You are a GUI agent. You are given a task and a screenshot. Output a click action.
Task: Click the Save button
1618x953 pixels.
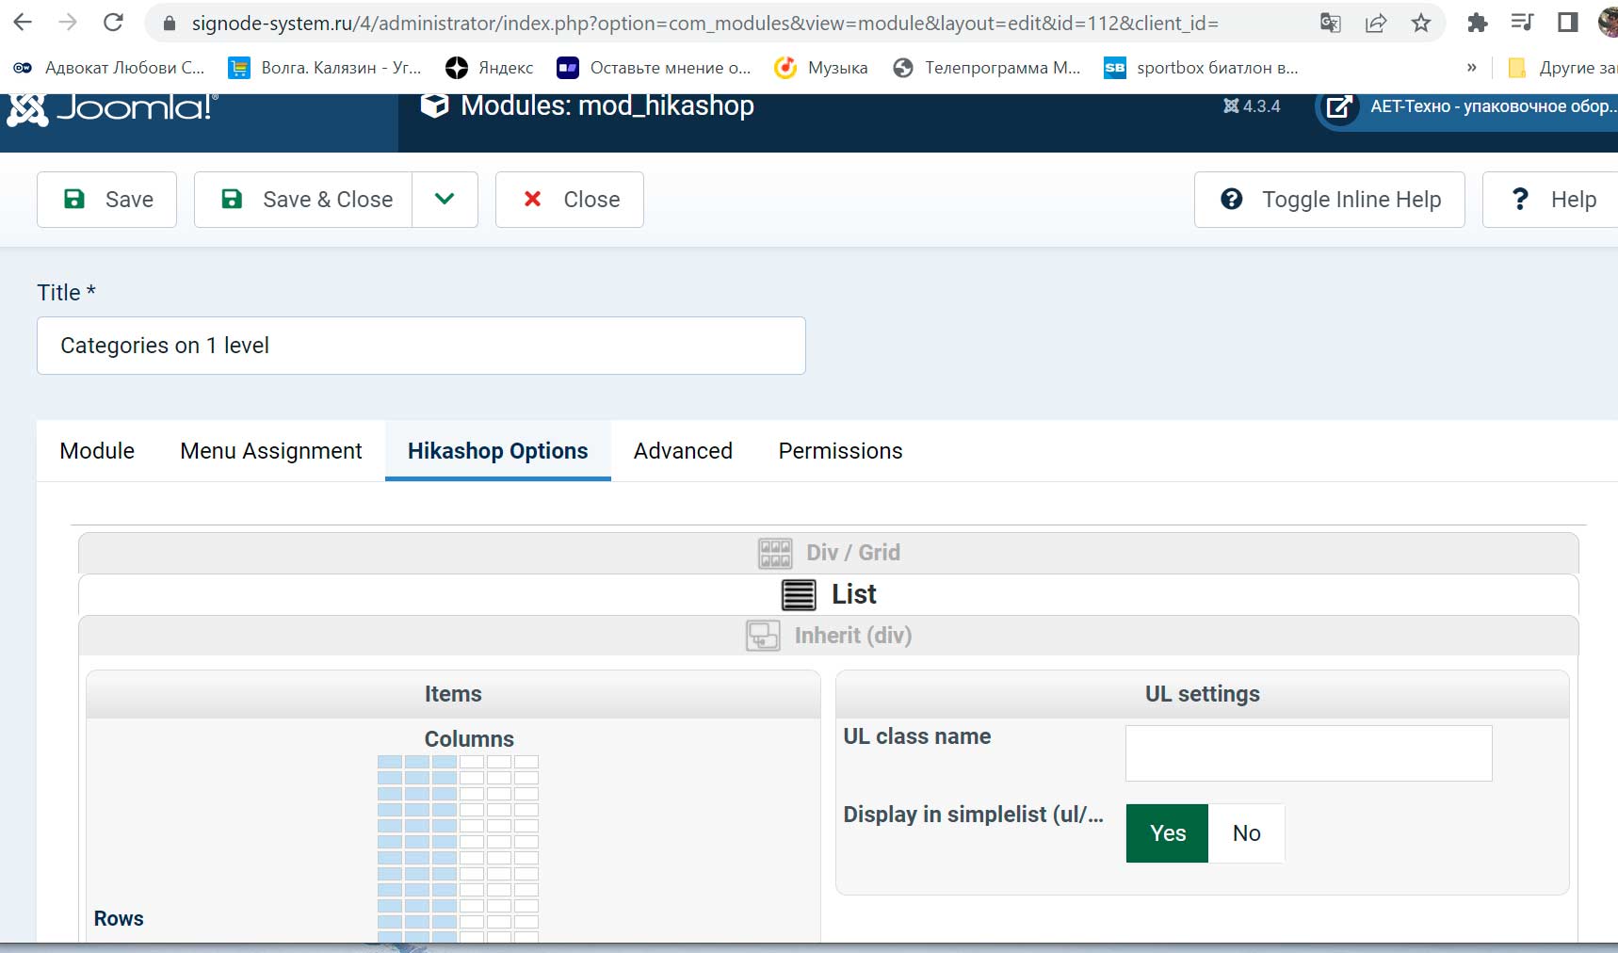tap(107, 200)
